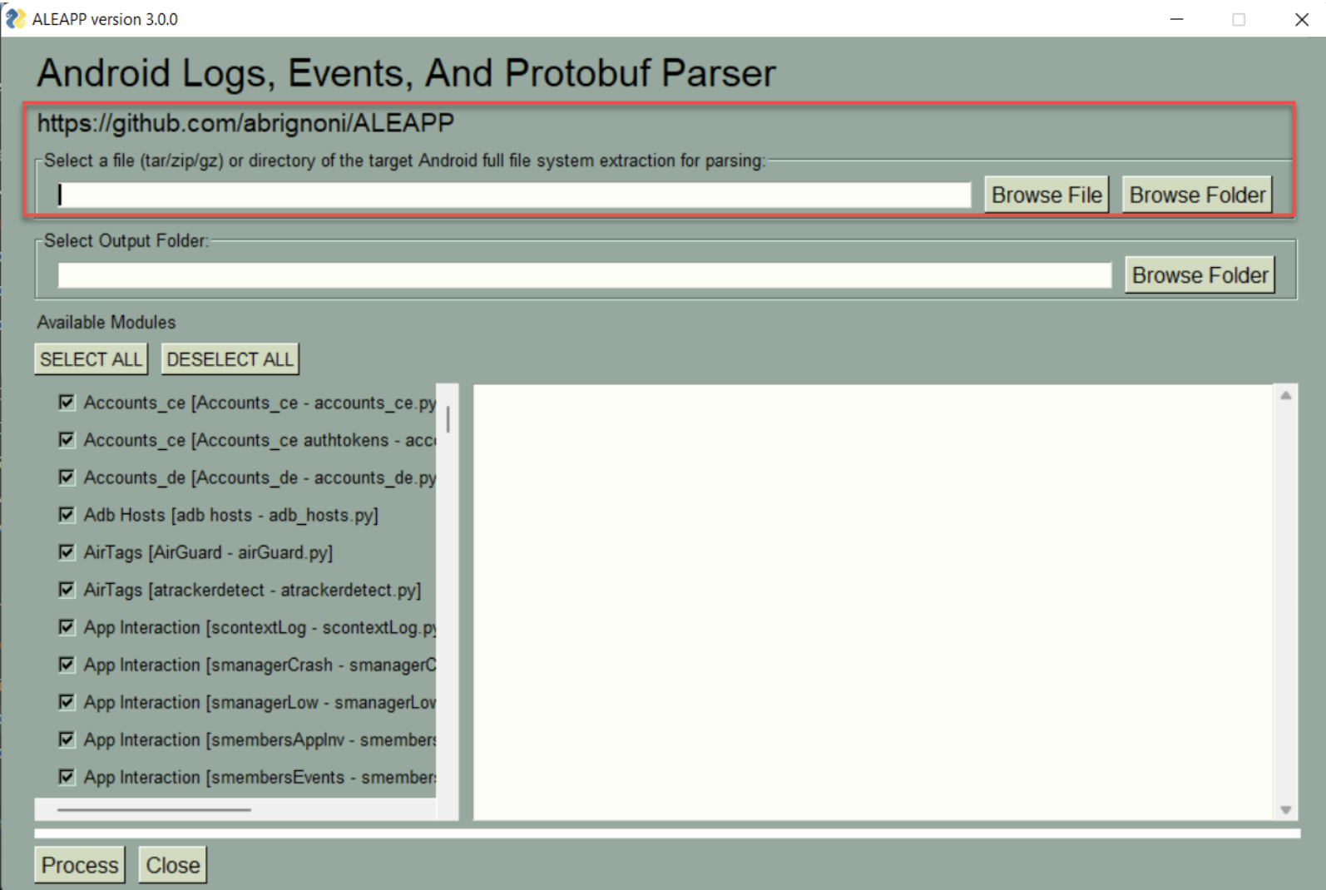Click the Close button at bottom
Viewport: 1326px width, 890px height.
[x=172, y=865]
